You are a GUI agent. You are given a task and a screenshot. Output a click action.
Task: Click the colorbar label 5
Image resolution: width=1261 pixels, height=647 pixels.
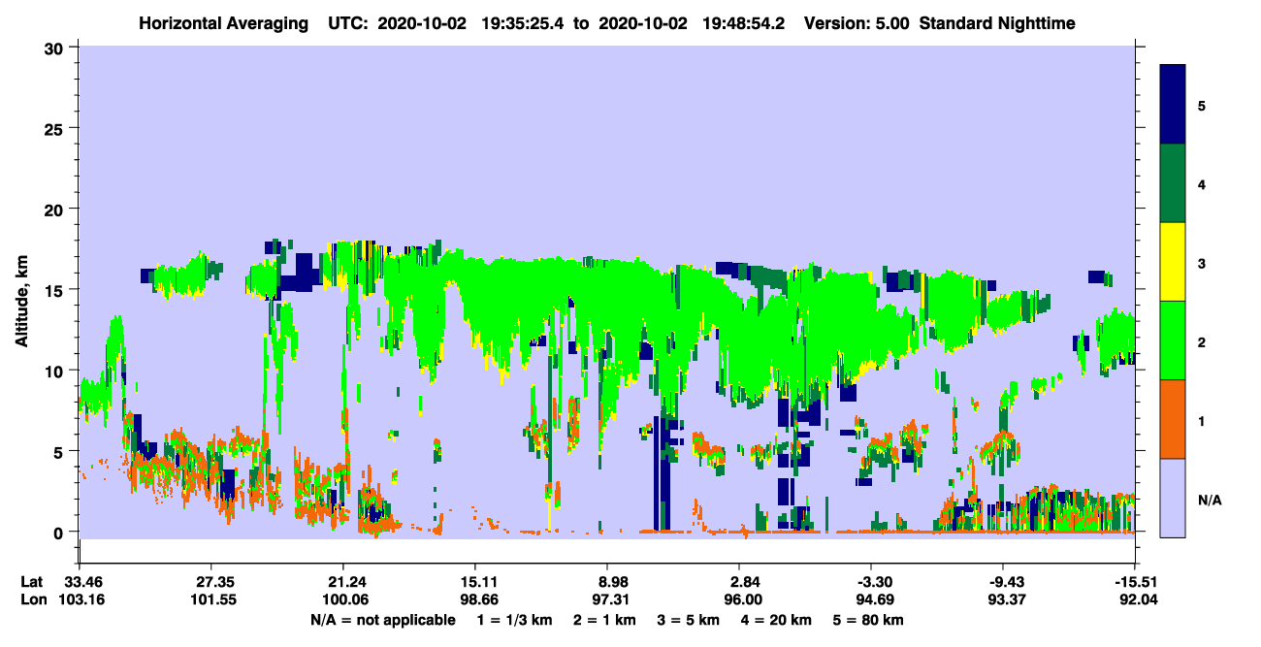[1202, 105]
